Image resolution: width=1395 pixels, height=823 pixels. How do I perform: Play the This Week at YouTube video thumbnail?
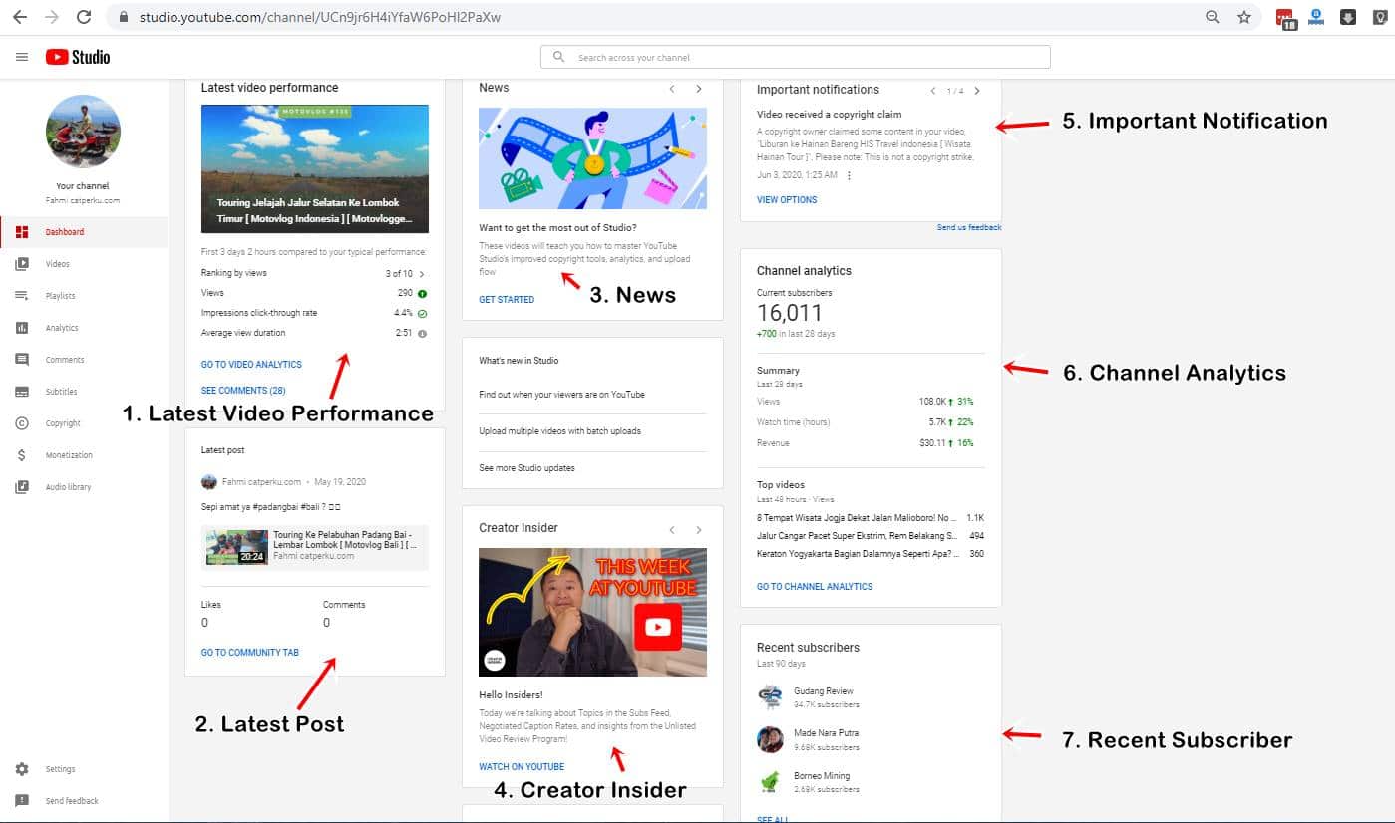(592, 612)
